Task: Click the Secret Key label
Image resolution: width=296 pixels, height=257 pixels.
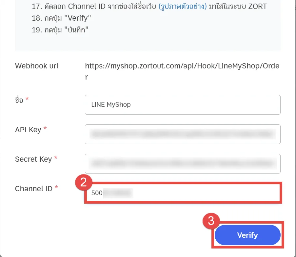Action: tap(33, 159)
